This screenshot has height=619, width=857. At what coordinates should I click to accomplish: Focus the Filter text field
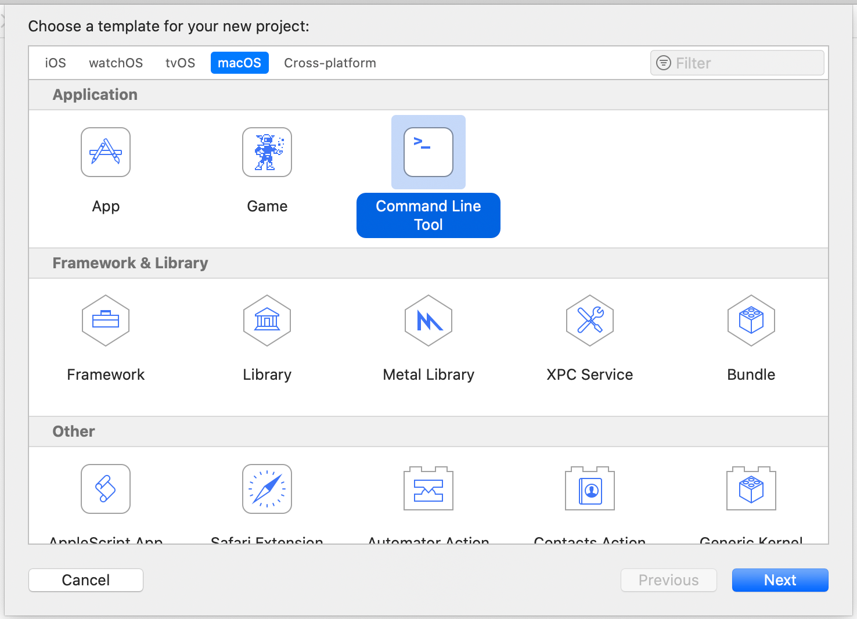click(737, 63)
